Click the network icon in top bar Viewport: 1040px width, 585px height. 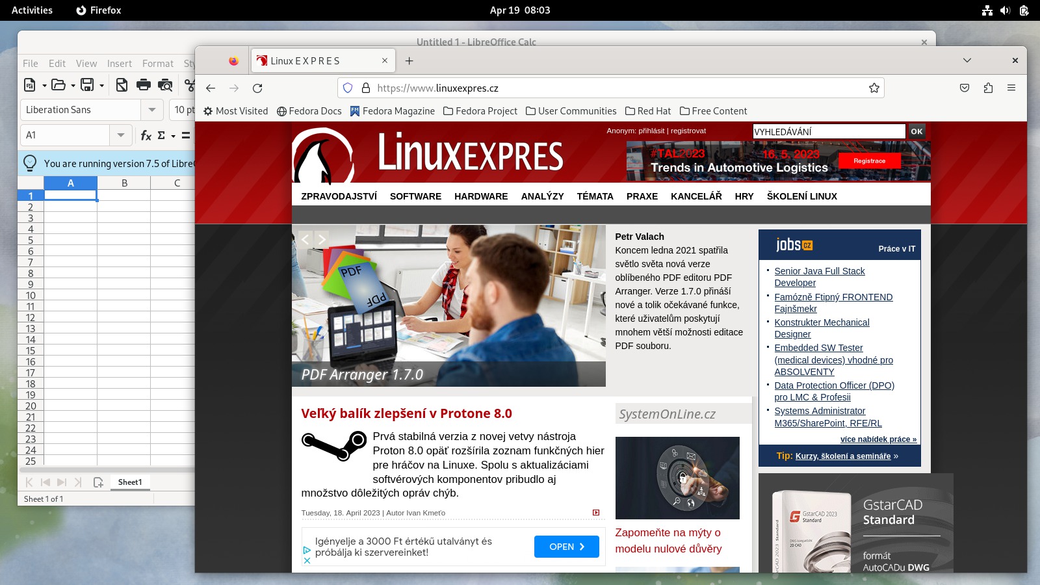987,10
